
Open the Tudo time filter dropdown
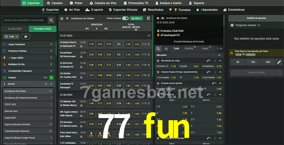point(11,37)
